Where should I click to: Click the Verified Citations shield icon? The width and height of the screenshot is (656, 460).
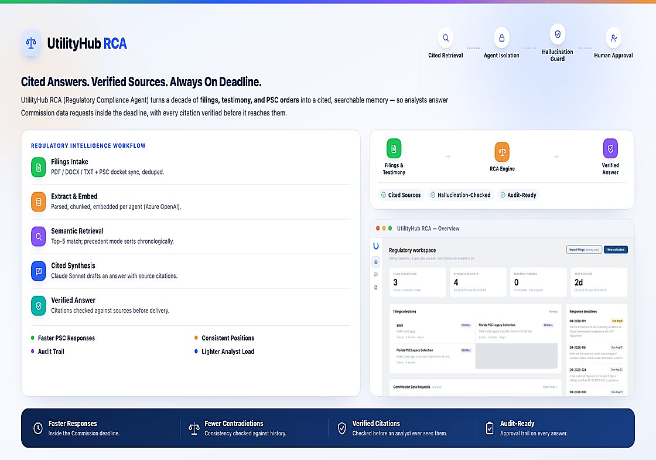pyautogui.click(x=342, y=428)
